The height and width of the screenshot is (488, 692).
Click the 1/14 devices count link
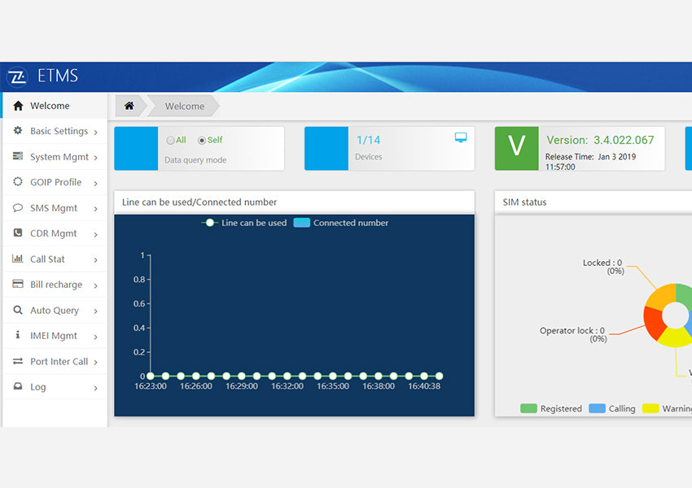[368, 140]
